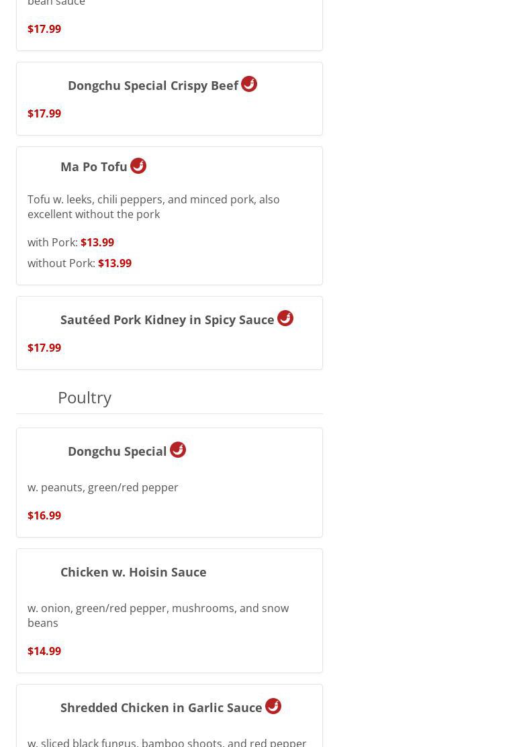Click the $17.99 price under Crispy Beef
517x747 pixels.
click(44, 113)
